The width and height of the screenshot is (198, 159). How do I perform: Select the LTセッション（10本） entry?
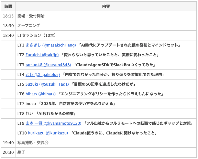tap(37, 35)
